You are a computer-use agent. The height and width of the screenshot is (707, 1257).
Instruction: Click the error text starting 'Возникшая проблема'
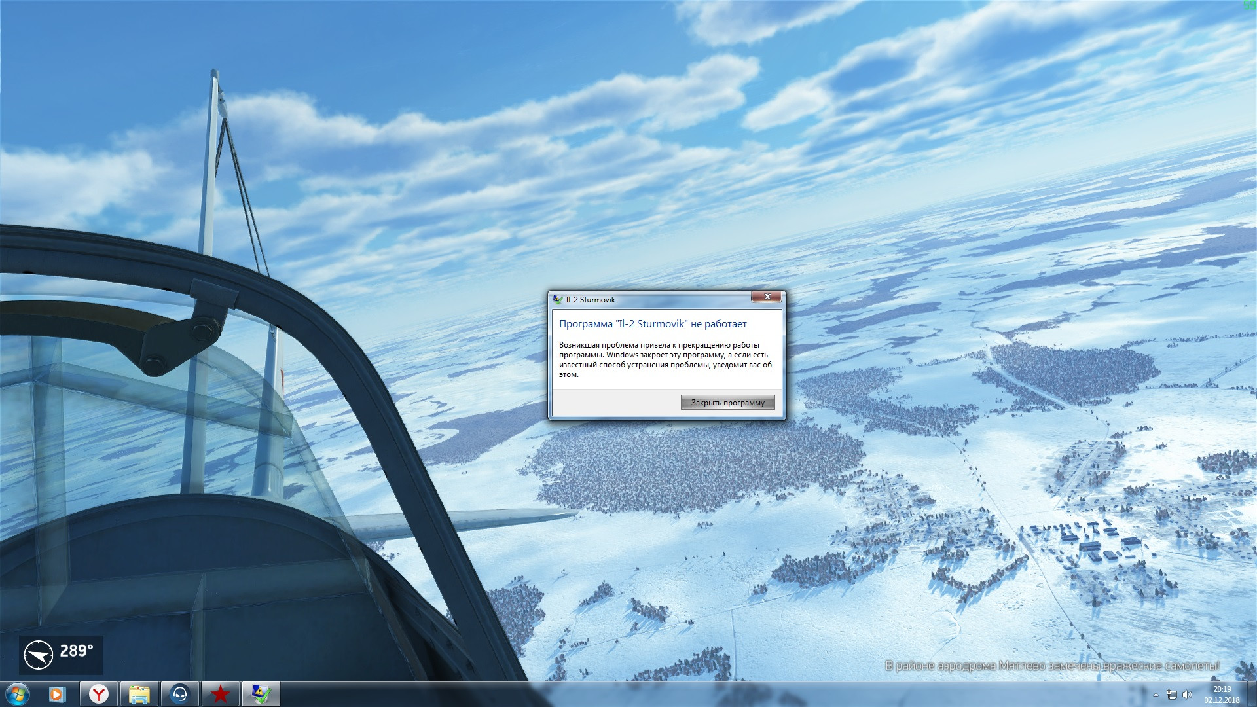[x=665, y=360]
